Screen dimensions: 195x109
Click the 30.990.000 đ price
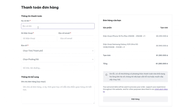(x=162, y=46)
